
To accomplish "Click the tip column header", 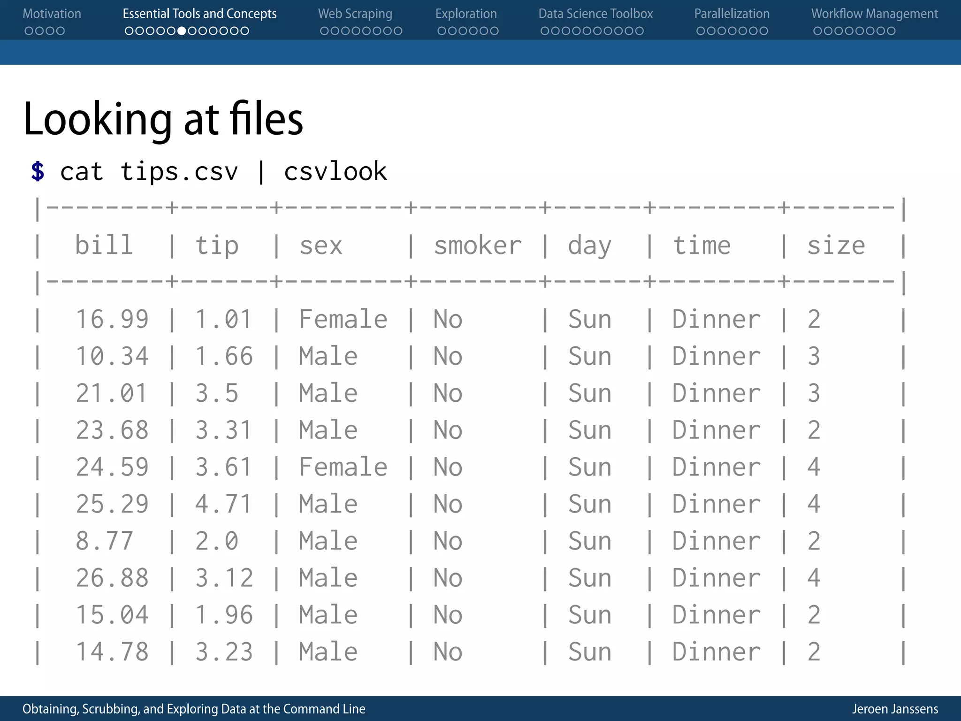I will tap(217, 246).
